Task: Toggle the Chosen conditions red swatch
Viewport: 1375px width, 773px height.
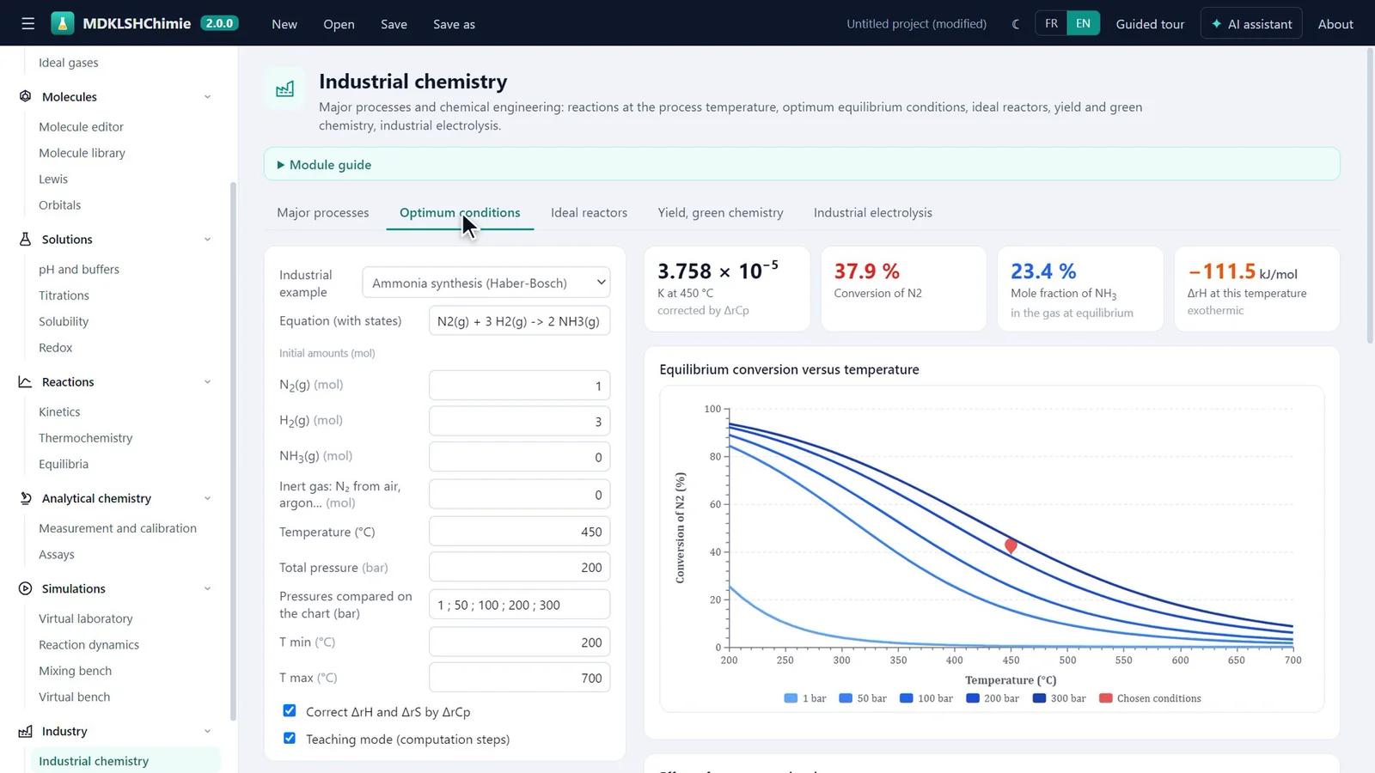Action: pos(1105,698)
